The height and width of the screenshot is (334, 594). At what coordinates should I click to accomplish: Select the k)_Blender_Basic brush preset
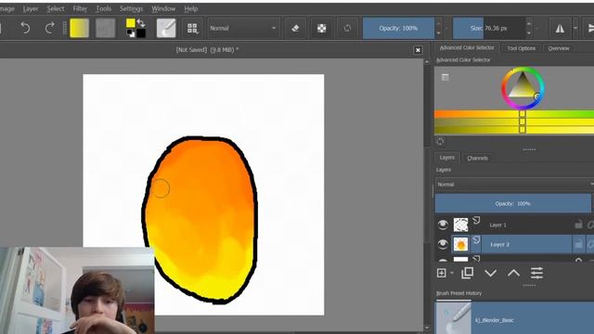tap(514, 318)
